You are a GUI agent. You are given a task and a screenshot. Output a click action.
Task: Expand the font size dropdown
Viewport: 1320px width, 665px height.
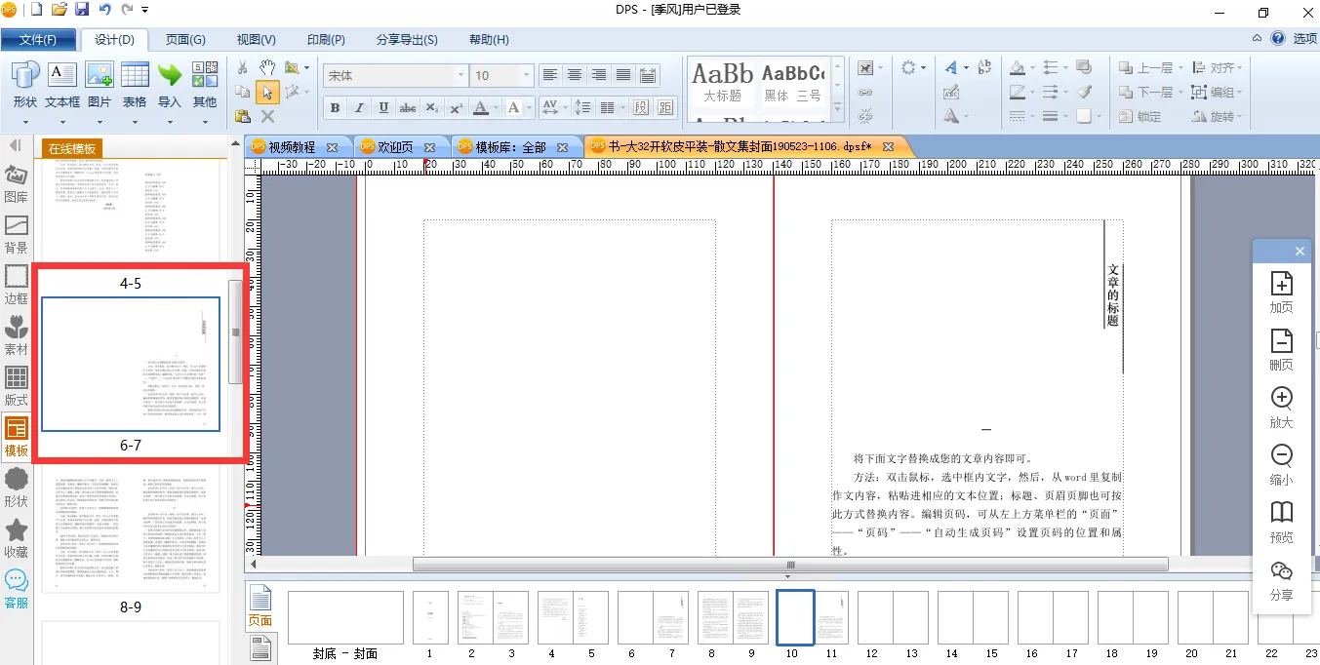[527, 76]
